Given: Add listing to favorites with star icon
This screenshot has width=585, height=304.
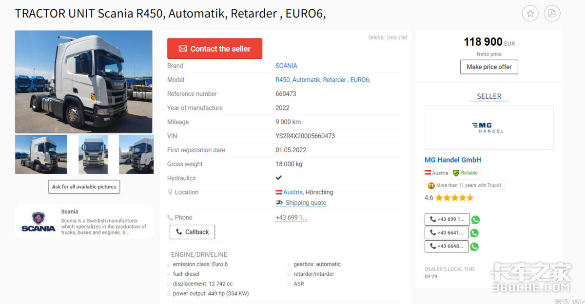Looking at the screenshot, I should tap(530, 13).
